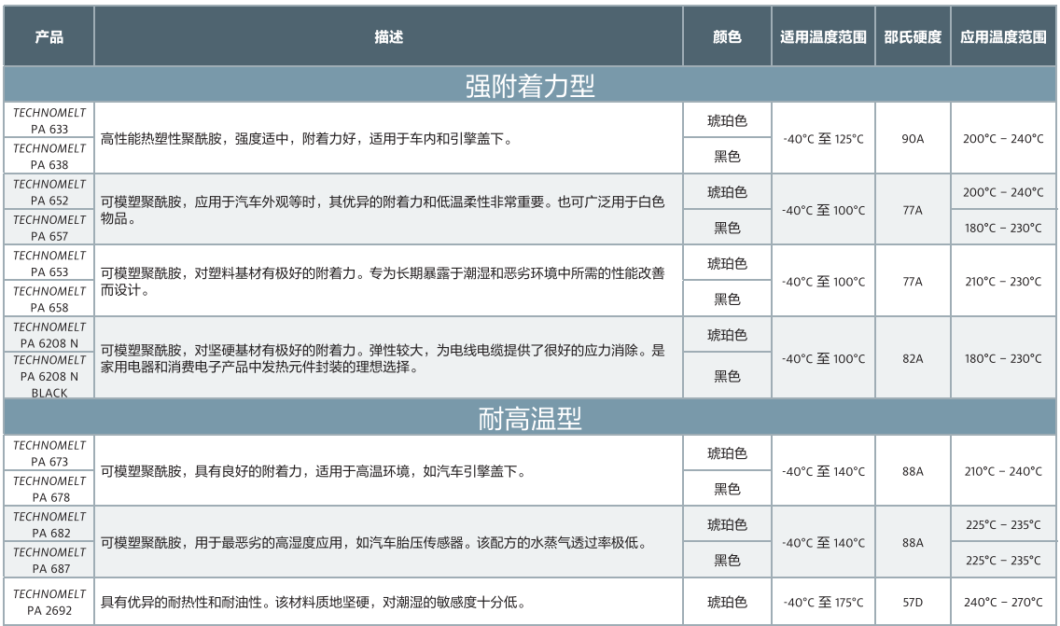This screenshot has height=626, width=1060.
Task: Select the TECHNOMELT PA 678 product cell
Action: point(49,489)
